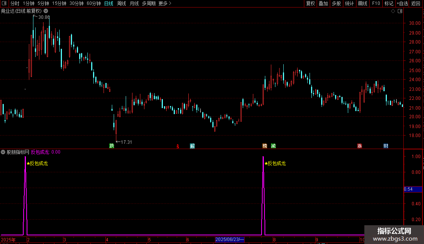
Task: Open dropdown beside 竞业达 chart title
Action: tap(46, 11)
